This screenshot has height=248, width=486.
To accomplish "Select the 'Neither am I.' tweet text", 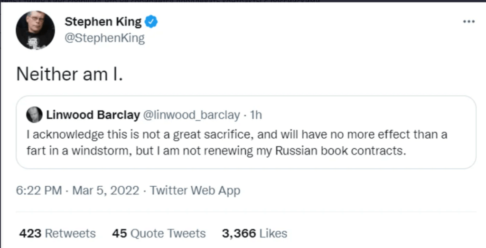I will (69, 74).
